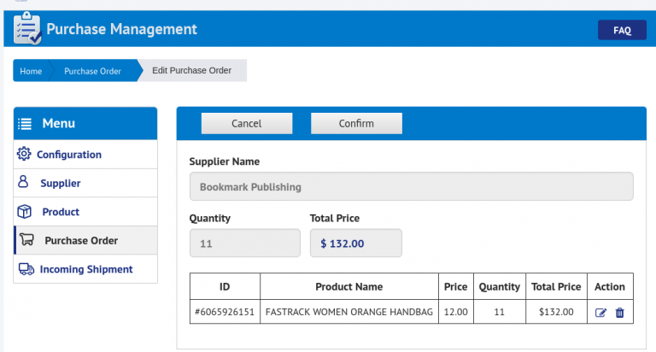Open Incoming Shipment menu item
Viewport: 656px width, 352px height.
[85, 269]
